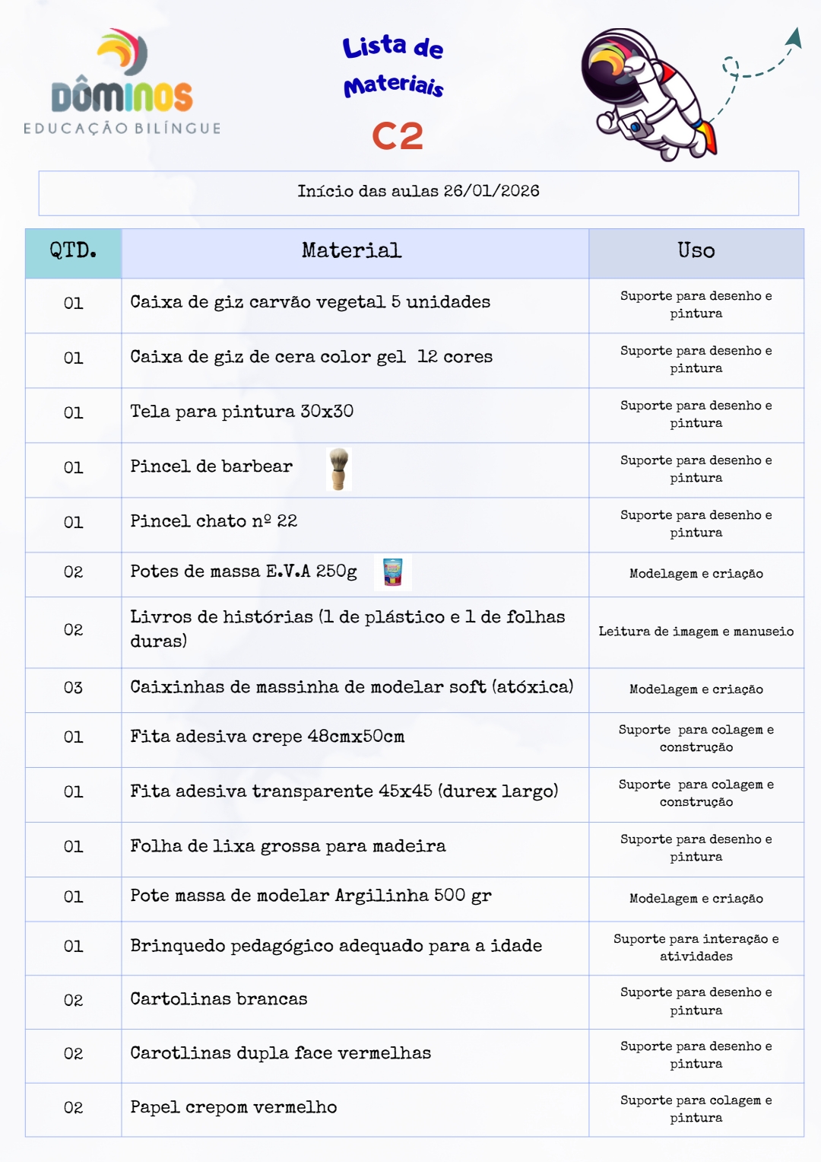Select "Fita adesiva crepe 48cmx50cm" entry
Image resolution: width=821 pixels, height=1162 pixels.
tap(267, 737)
